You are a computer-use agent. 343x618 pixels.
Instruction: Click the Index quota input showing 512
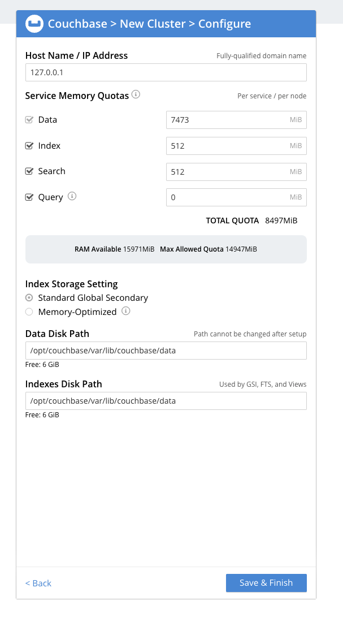click(x=236, y=145)
